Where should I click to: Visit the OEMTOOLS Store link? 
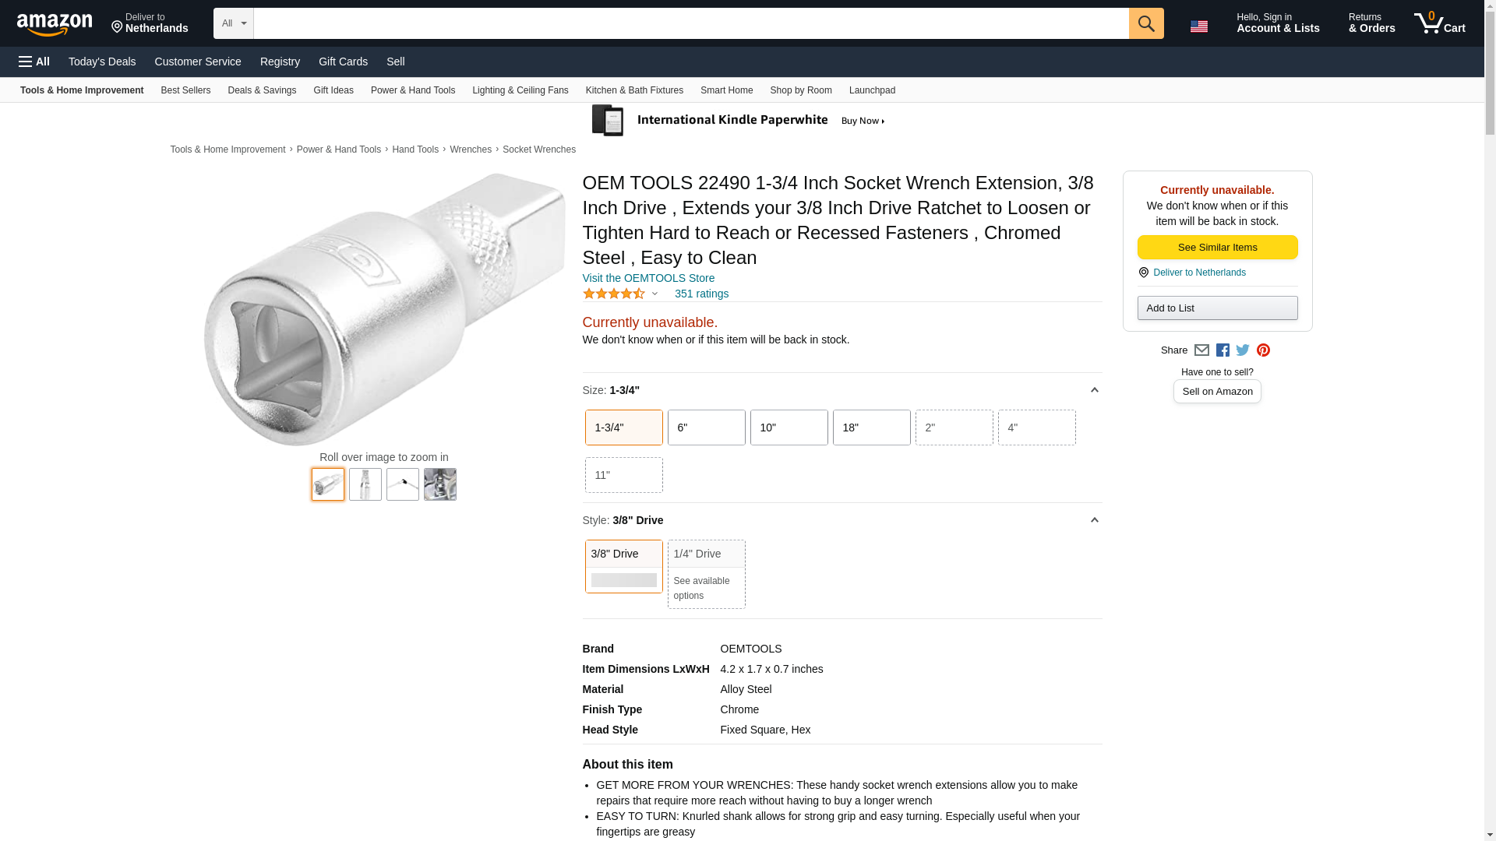coord(648,278)
